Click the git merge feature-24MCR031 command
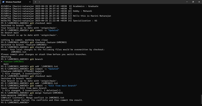 click(46, 93)
